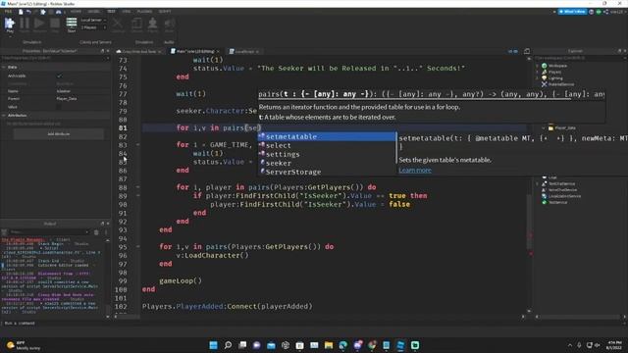Open the Workspace item in Explorer
Image resolution: width=628 pixels, height=353 pixels.
pos(557,66)
